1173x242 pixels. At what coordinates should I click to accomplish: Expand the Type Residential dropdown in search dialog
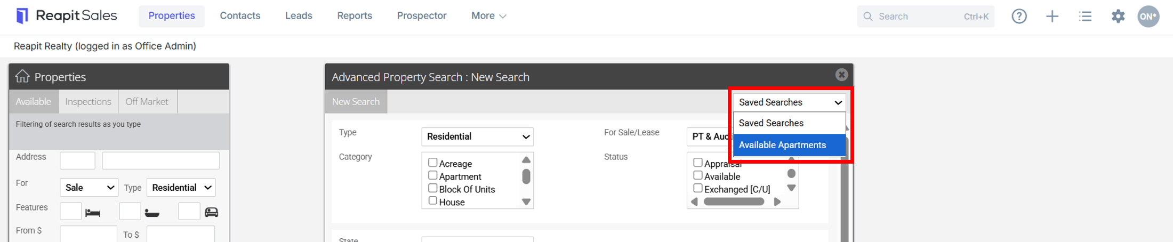(x=477, y=136)
